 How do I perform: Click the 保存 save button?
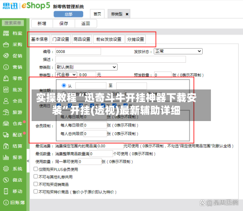coord(64,24)
